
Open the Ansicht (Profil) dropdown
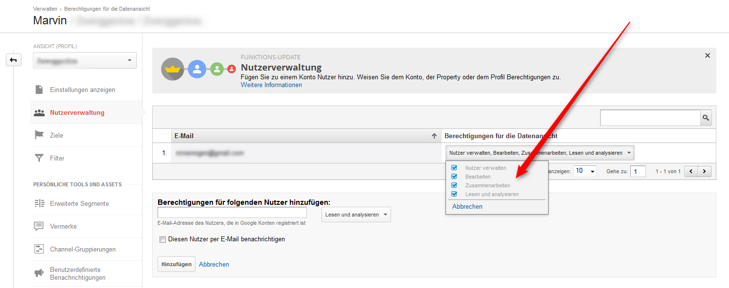coord(85,61)
